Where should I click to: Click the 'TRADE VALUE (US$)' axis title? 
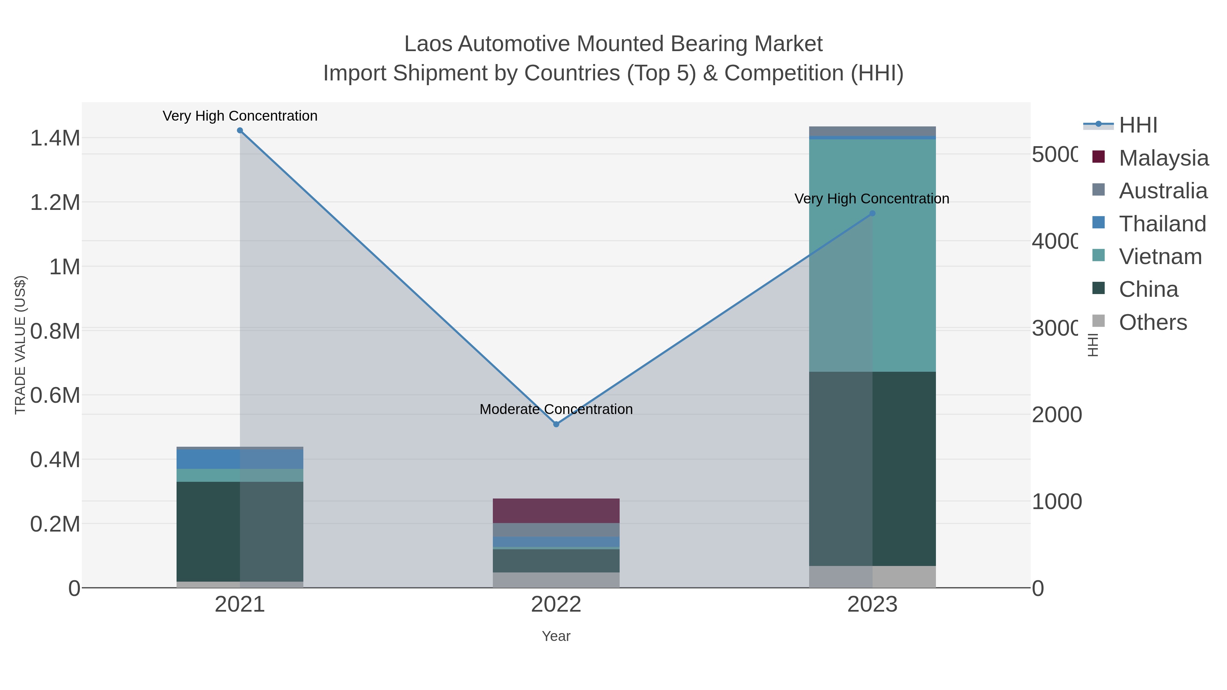pos(20,345)
